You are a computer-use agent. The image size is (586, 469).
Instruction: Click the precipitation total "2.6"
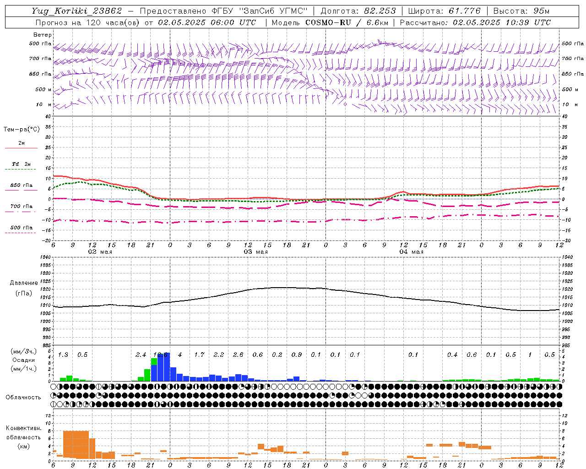point(238,354)
